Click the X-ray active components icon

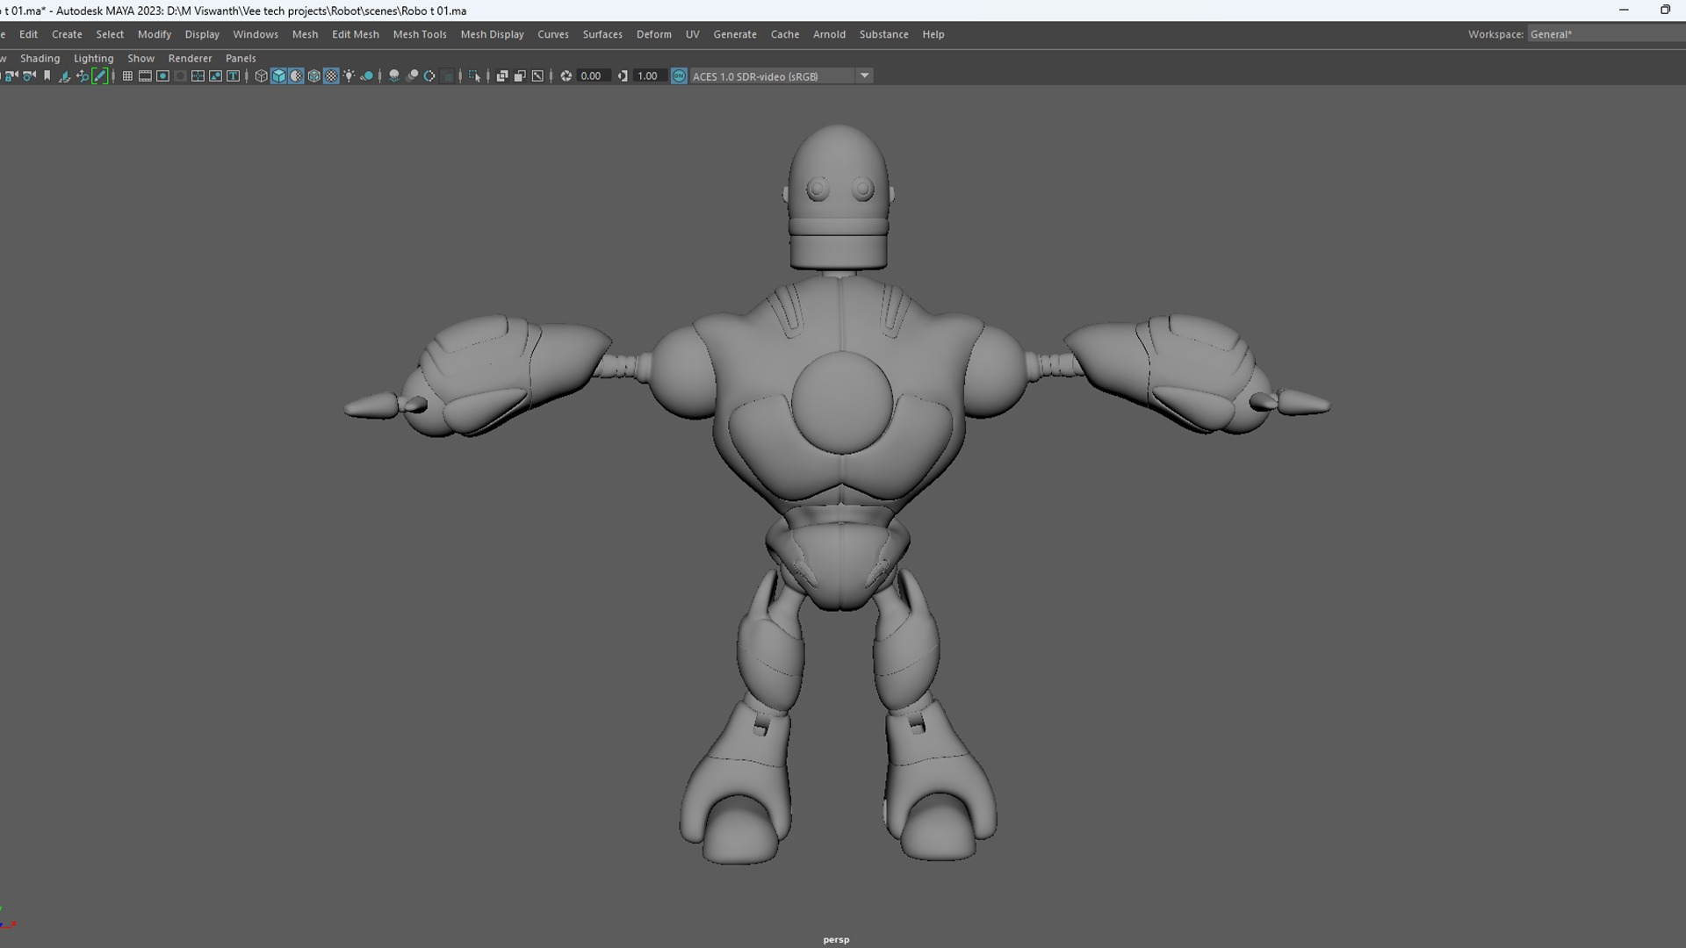(x=520, y=76)
